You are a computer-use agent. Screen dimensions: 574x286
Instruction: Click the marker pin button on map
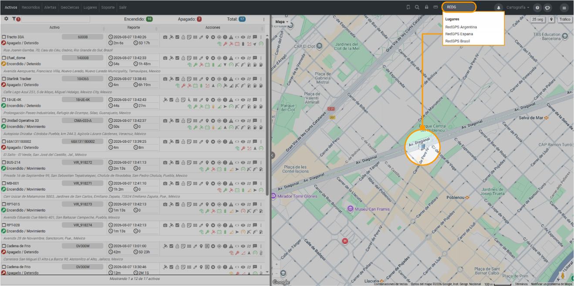(x=551, y=20)
